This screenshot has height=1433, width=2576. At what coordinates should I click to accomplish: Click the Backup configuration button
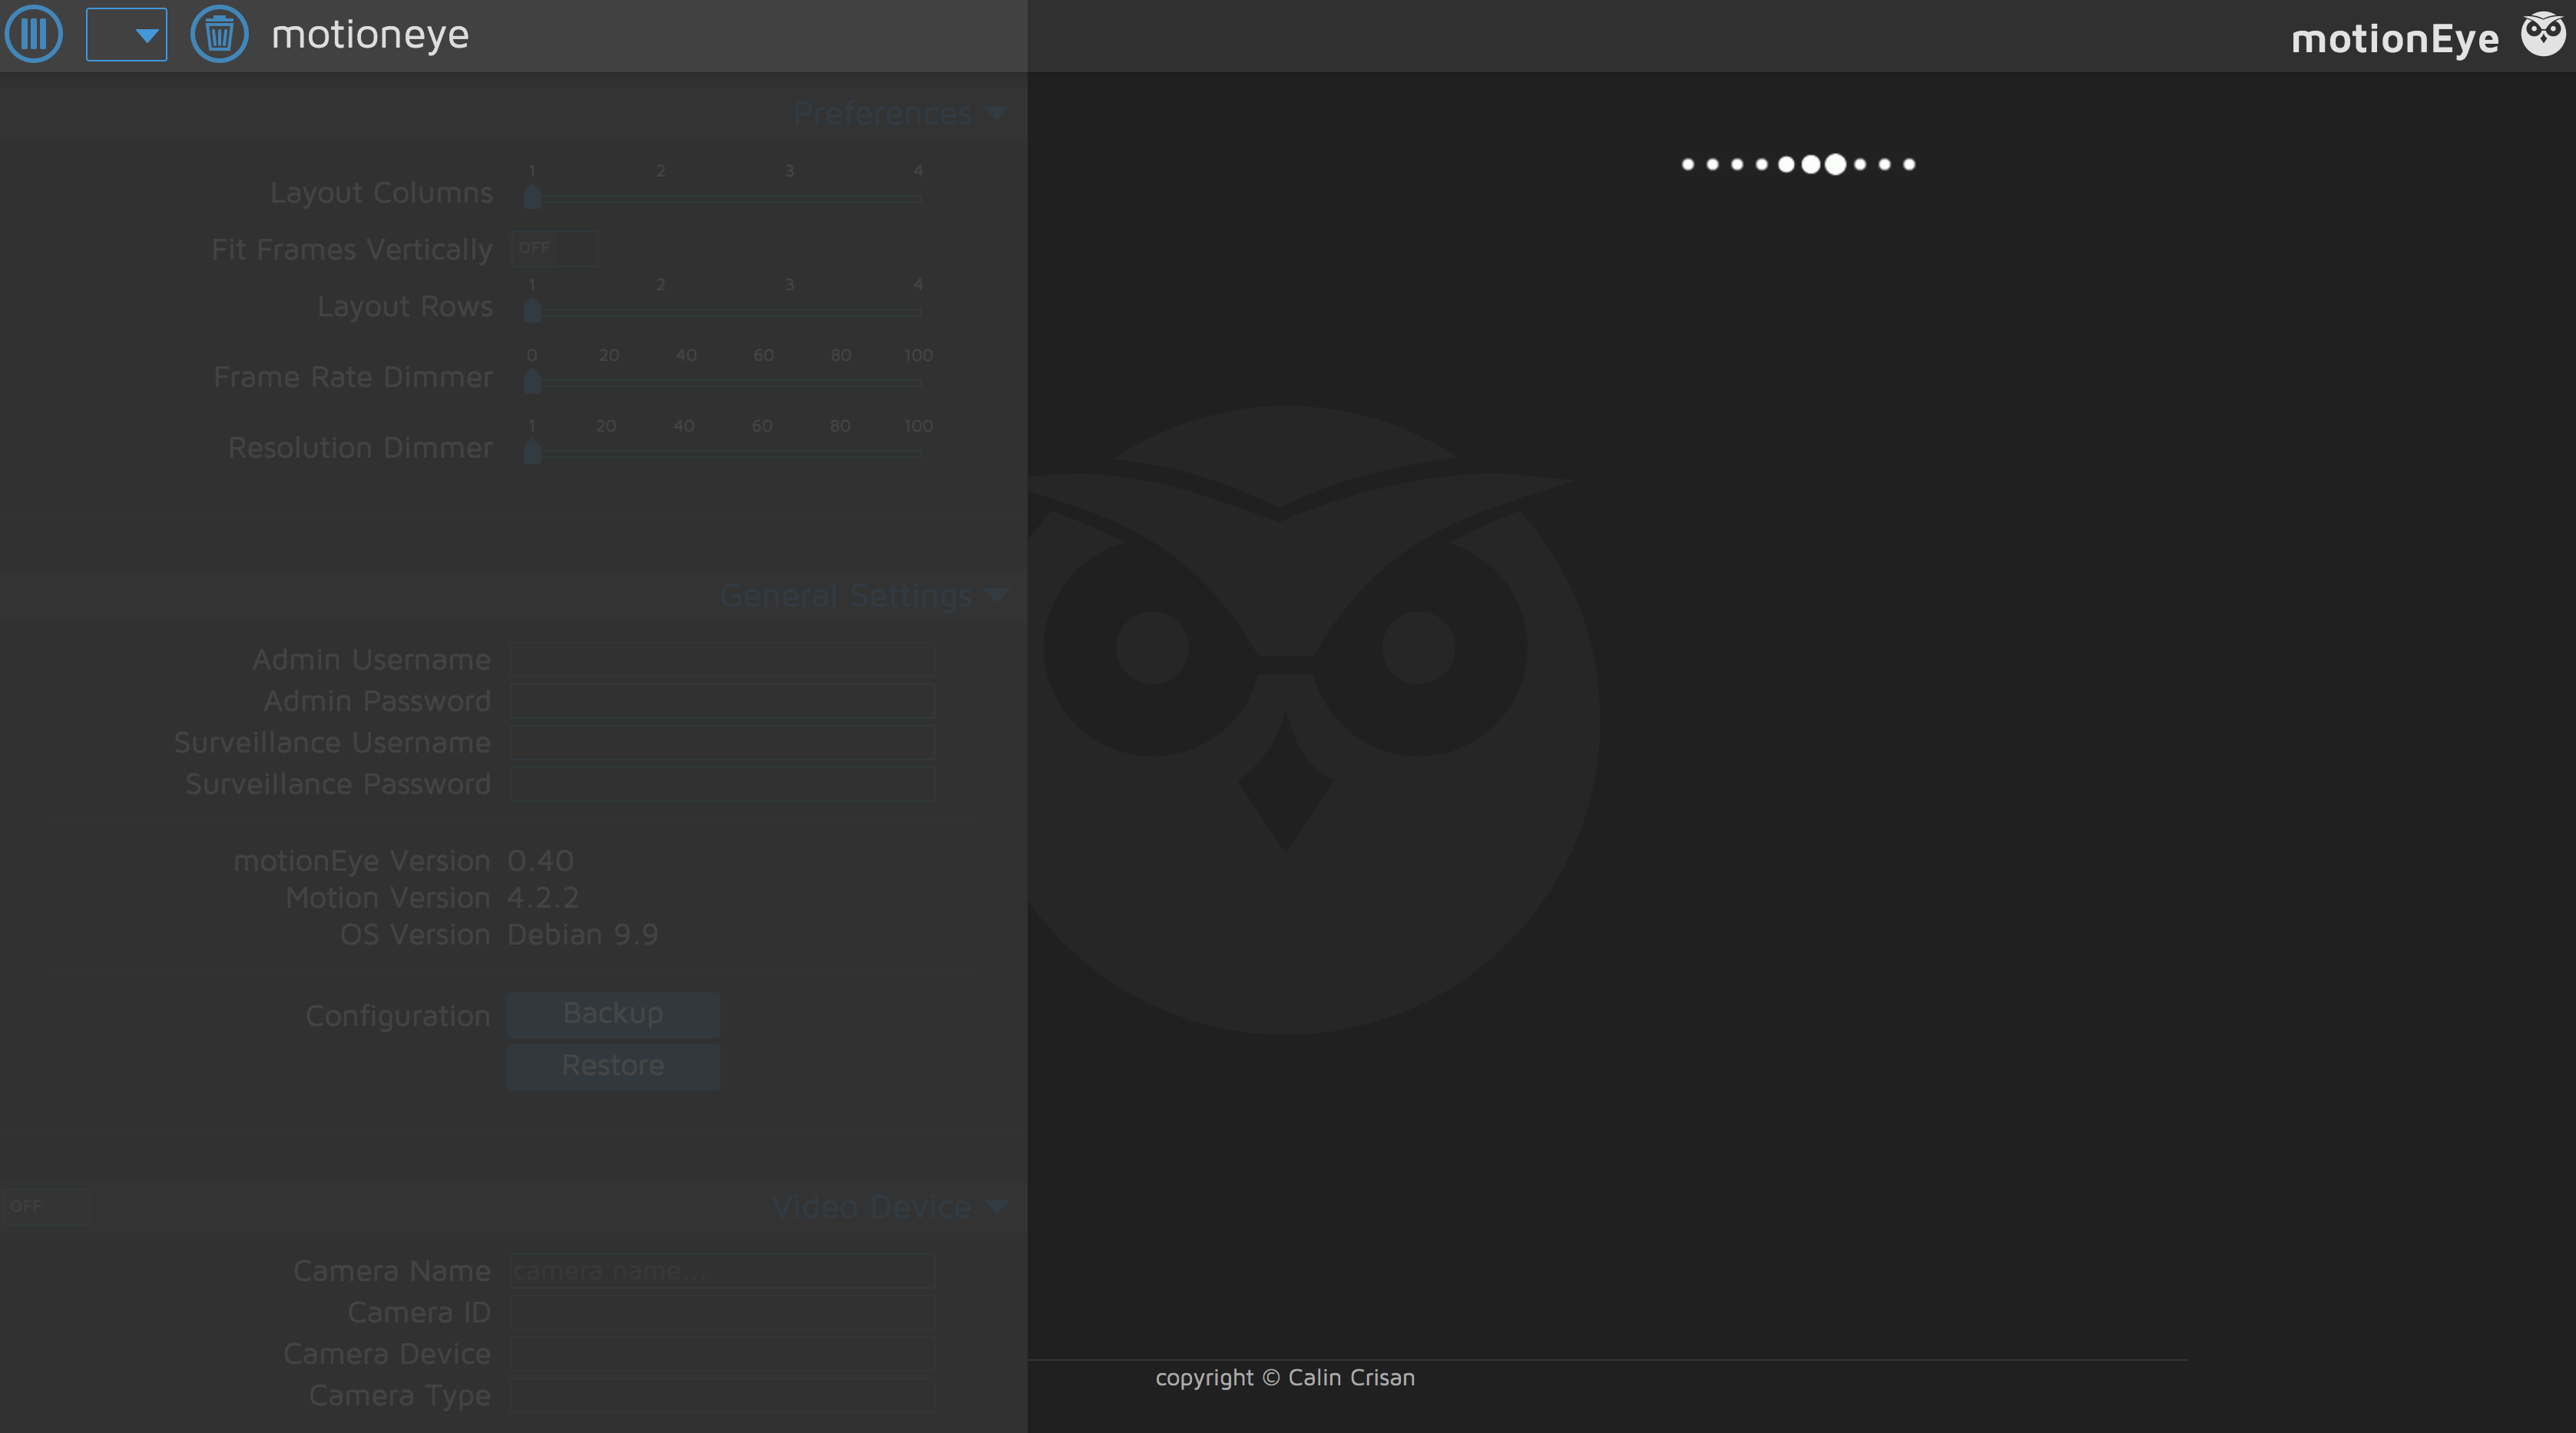click(x=612, y=1013)
